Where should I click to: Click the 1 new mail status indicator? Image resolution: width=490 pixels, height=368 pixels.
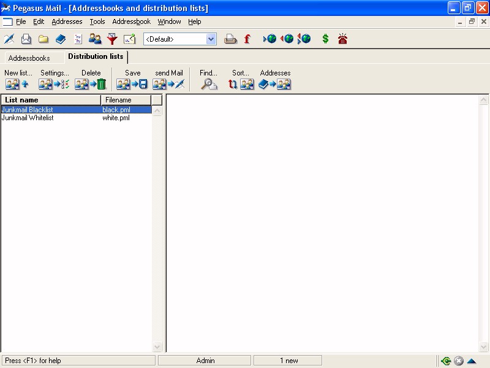288,361
